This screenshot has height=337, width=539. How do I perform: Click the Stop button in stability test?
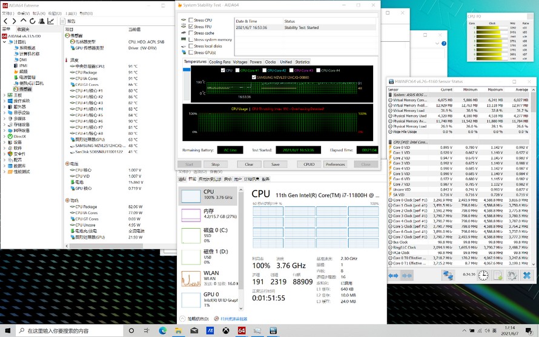(215, 165)
